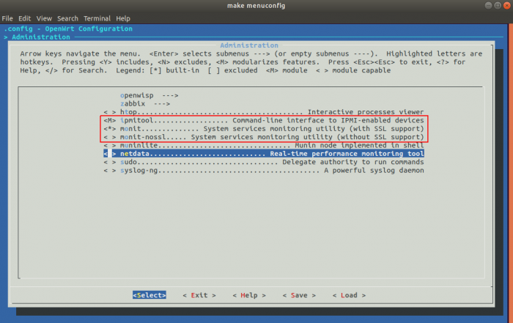The image size is (513, 323).
Task: Toggle the muninlite selection marker
Action: (109, 145)
